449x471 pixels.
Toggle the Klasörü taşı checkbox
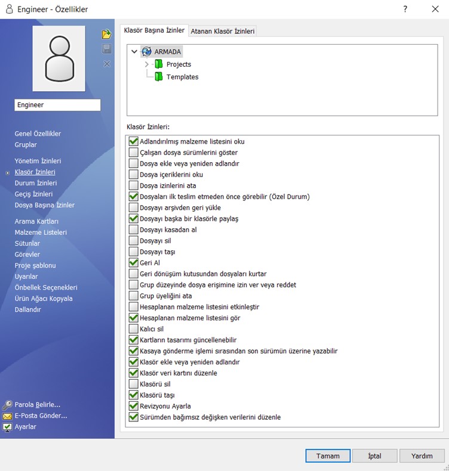click(133, 395)
